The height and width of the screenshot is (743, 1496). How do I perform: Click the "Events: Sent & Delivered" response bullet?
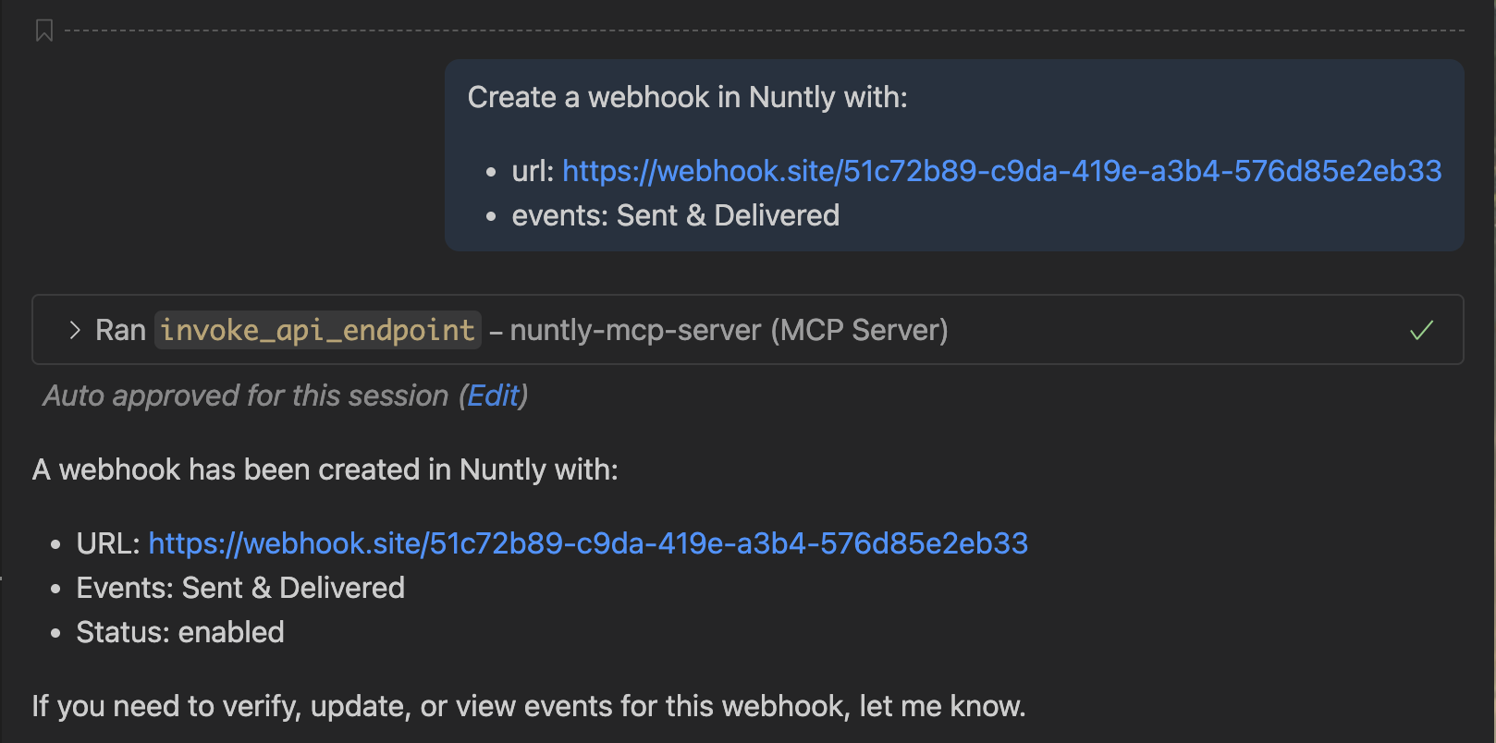coord(240,588)
